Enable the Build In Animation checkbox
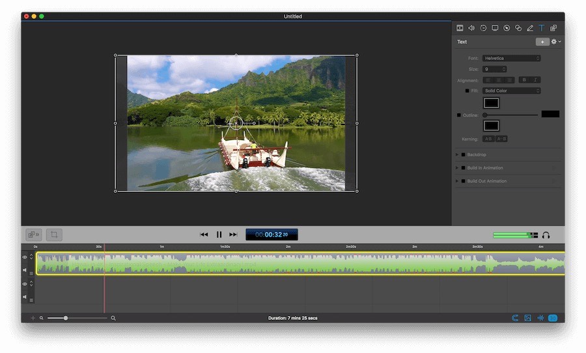This screenshot has height=353, width=586. coord(464,168)
